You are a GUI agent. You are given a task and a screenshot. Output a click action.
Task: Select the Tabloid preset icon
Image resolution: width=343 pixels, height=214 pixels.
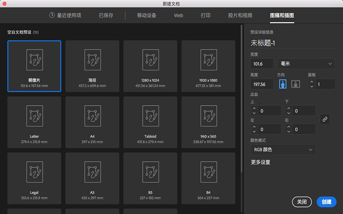tap(150, 116)
